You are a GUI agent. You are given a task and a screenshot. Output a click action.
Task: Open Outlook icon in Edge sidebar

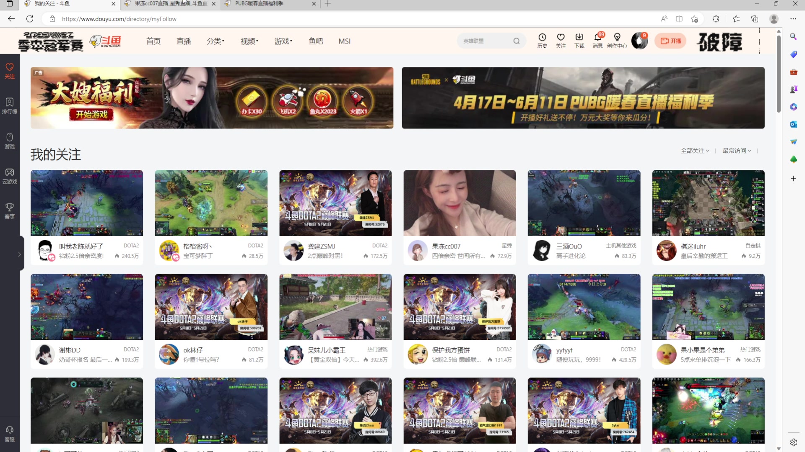pyautogui.click(x=793, y=124)
